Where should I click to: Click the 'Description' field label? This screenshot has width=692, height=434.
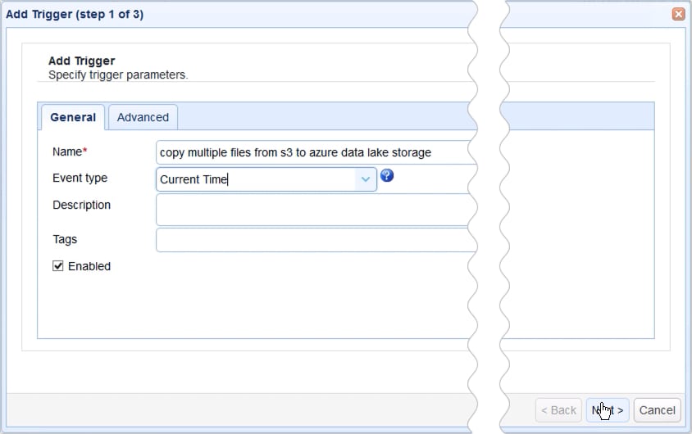81,205
